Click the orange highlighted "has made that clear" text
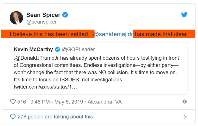 click(x=161, y=34)
